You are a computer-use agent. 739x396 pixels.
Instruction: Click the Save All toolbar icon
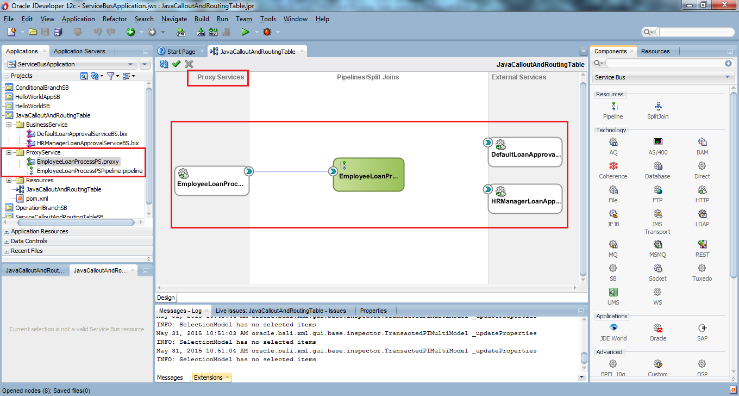click(57, 32)
